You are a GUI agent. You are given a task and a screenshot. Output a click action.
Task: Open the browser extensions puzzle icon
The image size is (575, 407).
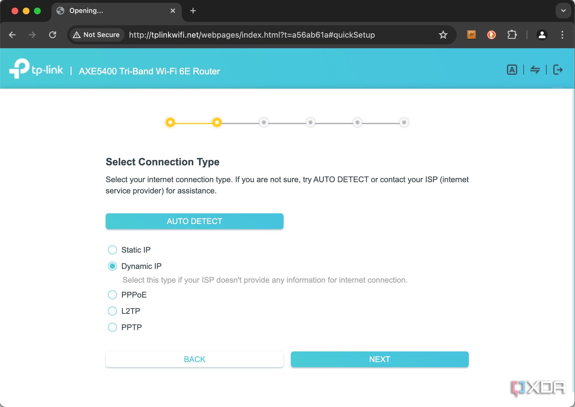[512, 35]
